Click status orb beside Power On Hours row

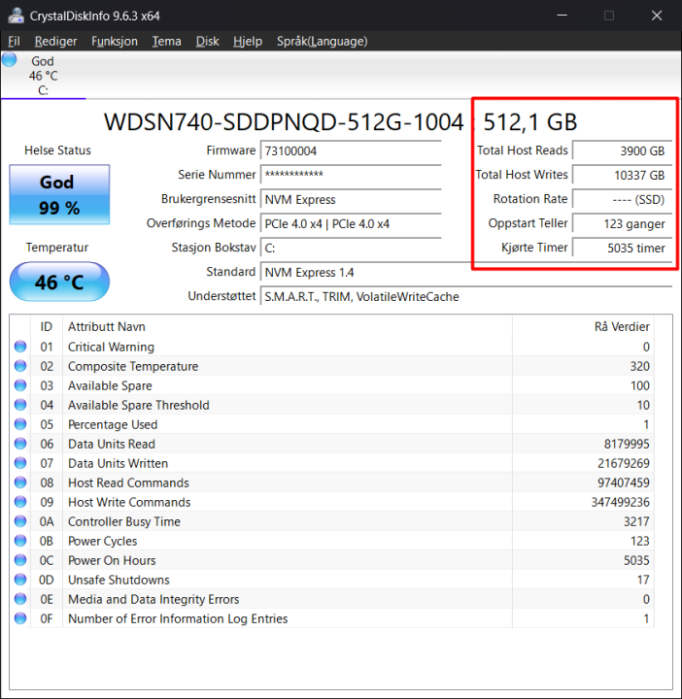click(x=20, y=560)
